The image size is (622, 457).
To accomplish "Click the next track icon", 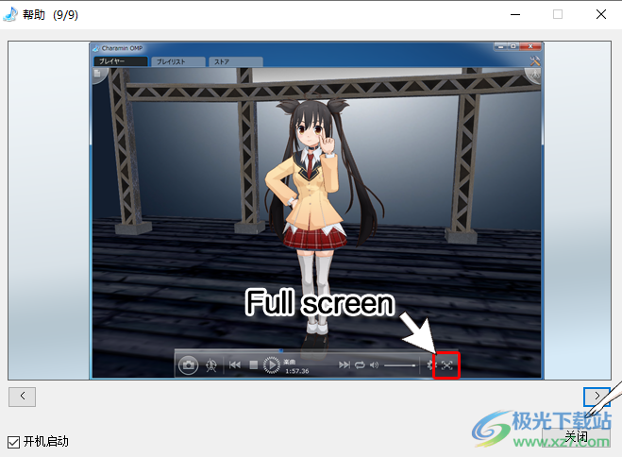I will point(344,365).
